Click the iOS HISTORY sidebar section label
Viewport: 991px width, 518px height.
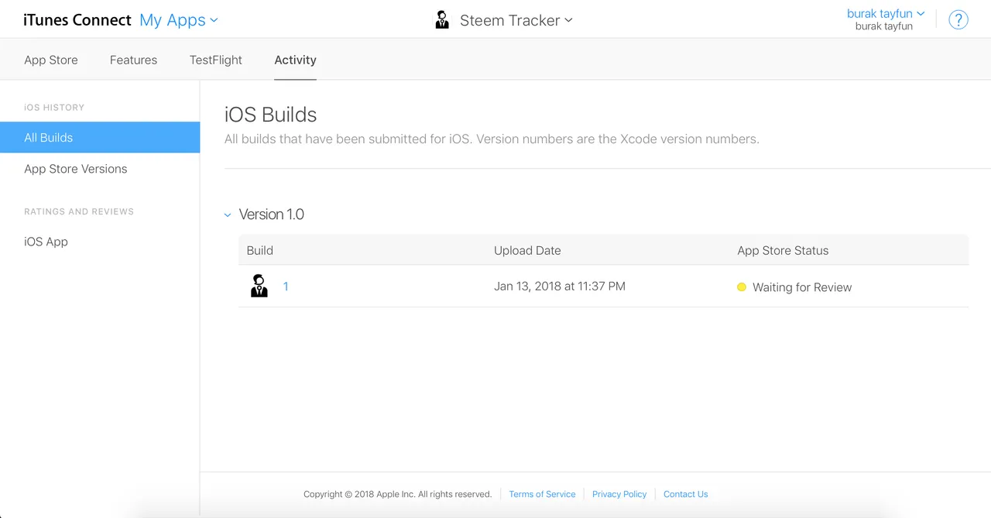point(54,108)
